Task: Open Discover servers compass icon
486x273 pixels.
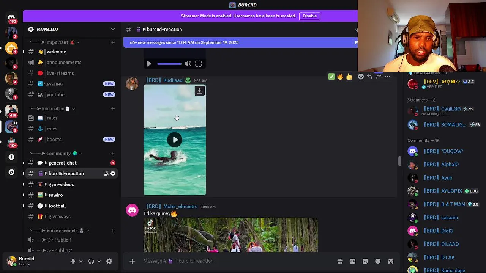Action: 11,172
